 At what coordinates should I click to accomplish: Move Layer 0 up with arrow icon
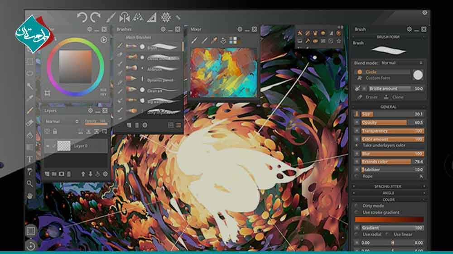click(83, 174)
